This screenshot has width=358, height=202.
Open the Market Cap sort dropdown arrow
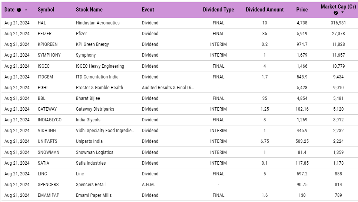click(342, 12)
